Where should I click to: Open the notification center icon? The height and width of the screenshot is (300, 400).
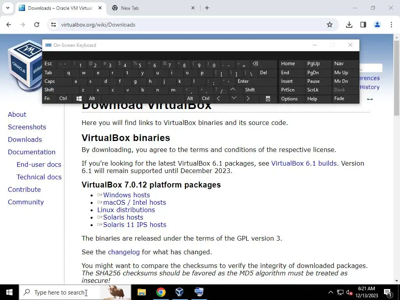387,292
